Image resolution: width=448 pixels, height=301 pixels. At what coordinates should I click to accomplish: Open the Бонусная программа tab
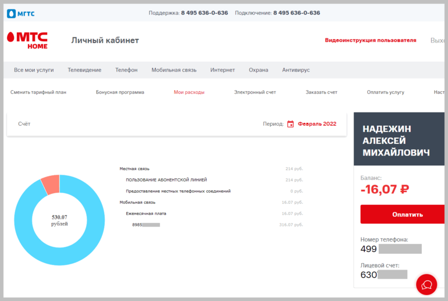coord(120,93)
